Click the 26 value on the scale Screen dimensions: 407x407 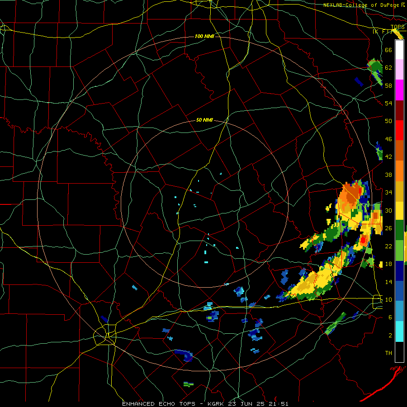pos(388,228)
